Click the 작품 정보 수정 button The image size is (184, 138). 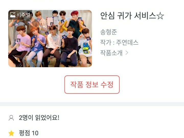click(x=92, y=85)
